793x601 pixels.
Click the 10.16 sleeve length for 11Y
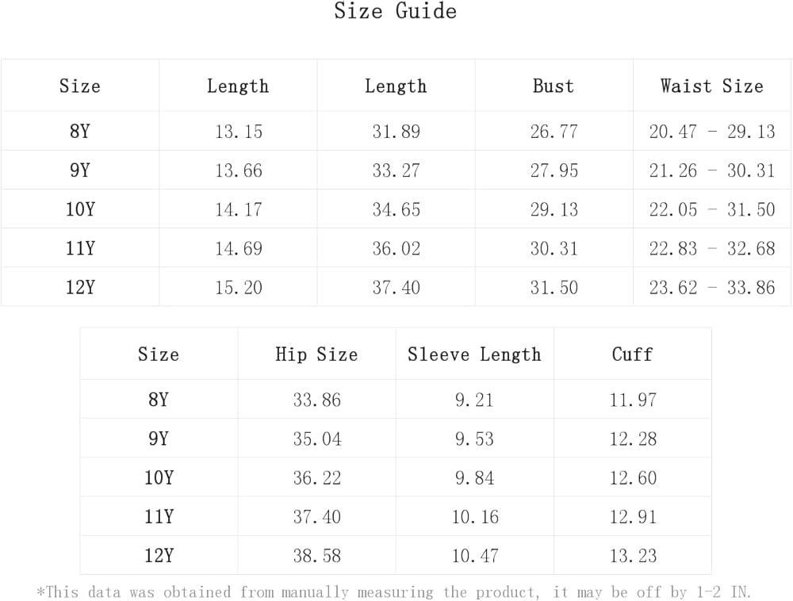coord(474,517)
